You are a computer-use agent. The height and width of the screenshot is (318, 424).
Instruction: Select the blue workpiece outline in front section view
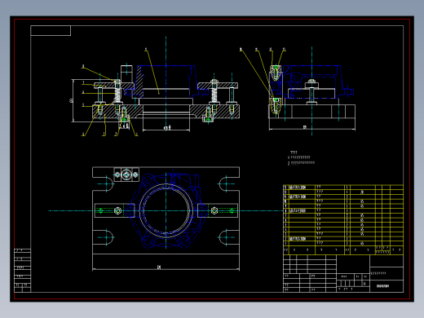166,82
